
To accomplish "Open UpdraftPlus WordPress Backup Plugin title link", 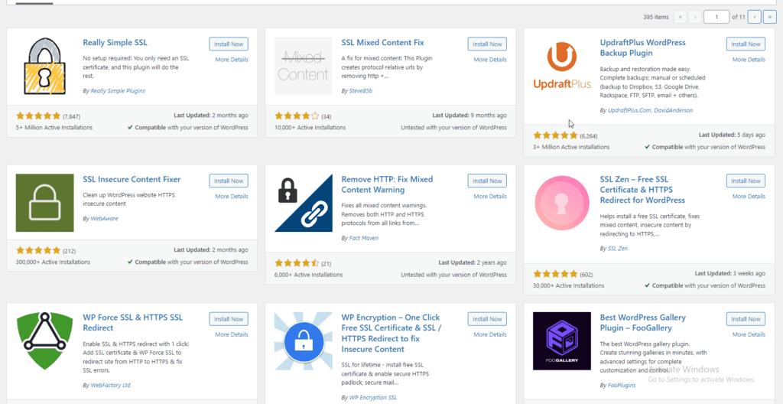I will tap(642, 48).
